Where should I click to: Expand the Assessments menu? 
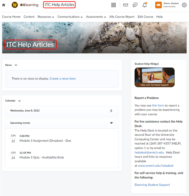pos(96,17)
